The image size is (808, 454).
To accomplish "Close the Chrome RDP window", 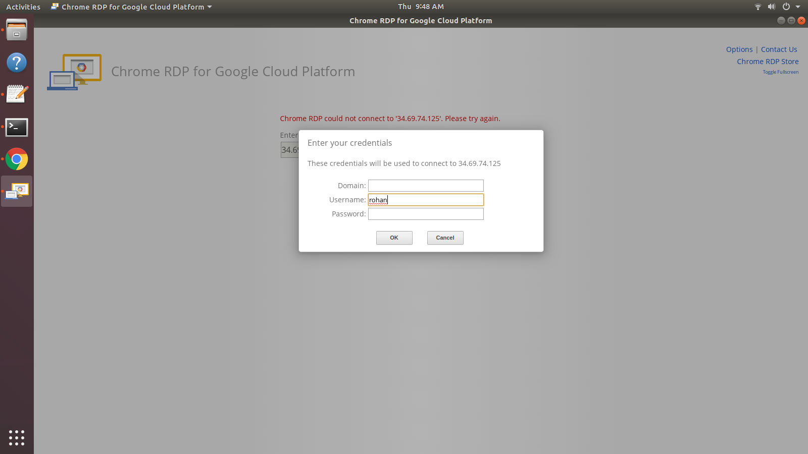I will [x=801, y=21].
